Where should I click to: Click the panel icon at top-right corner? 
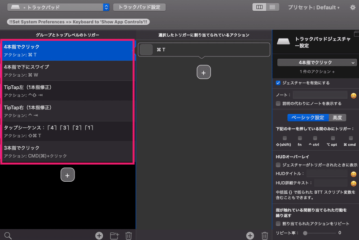[x=356, y=34]
